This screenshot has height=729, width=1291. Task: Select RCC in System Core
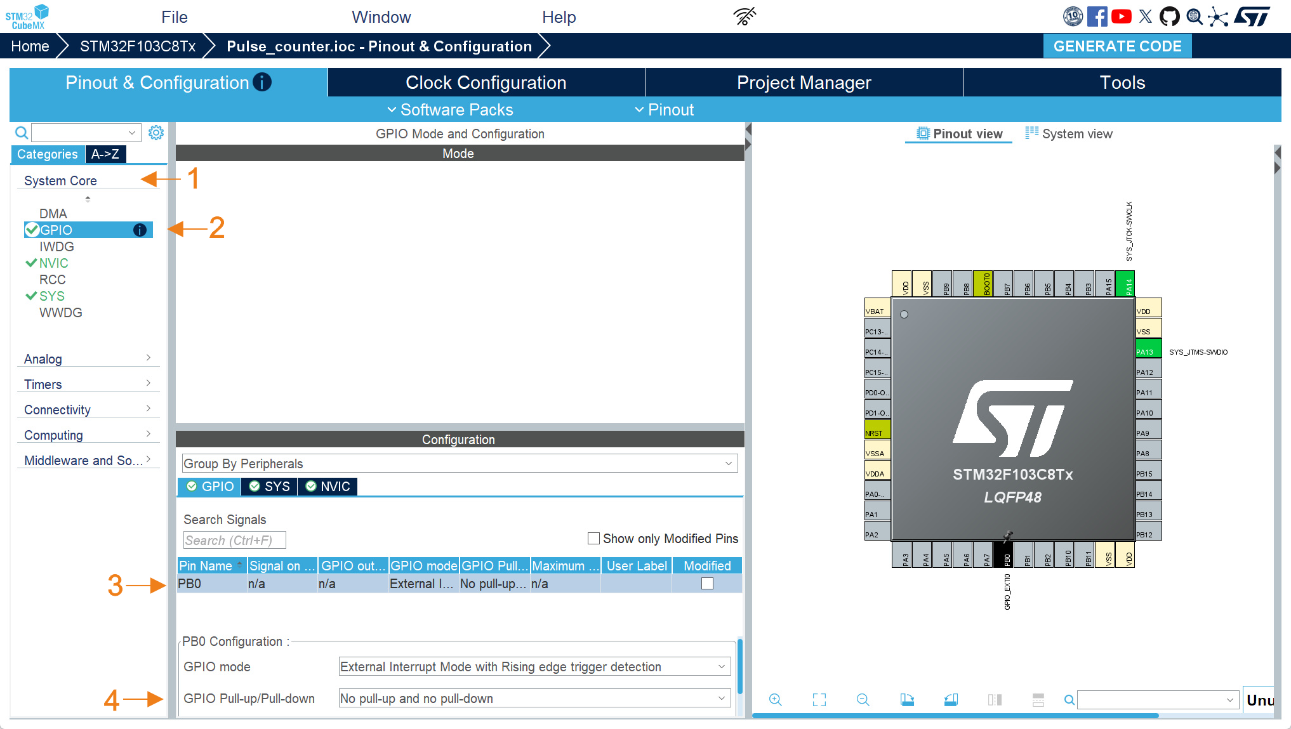click(x=53, y=280)
